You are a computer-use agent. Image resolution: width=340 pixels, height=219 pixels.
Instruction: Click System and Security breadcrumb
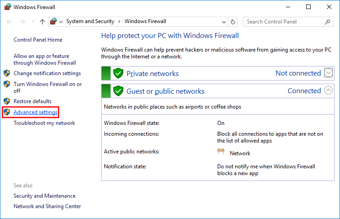tap(90, 21)
